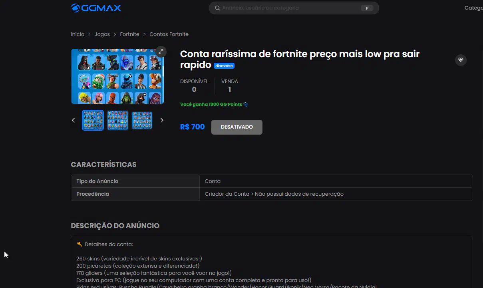483x288 pixels.
Task: Click the '260 skins' description line
Action: tap(139, 259)
